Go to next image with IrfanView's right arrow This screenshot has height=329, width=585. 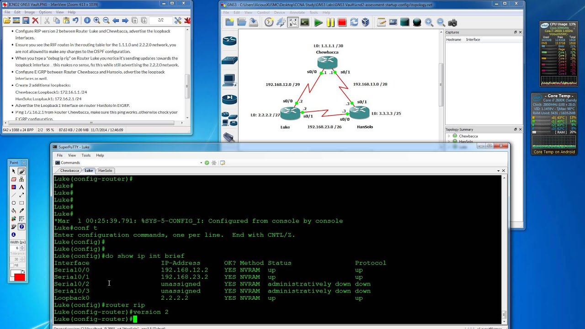click(125, 21)
